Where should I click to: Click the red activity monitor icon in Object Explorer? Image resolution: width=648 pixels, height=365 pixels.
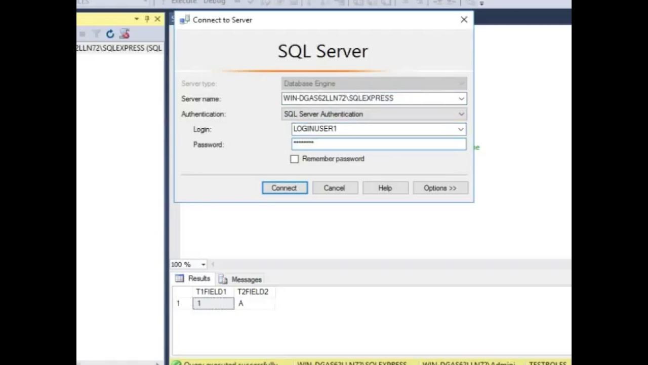tap(125, 34)
